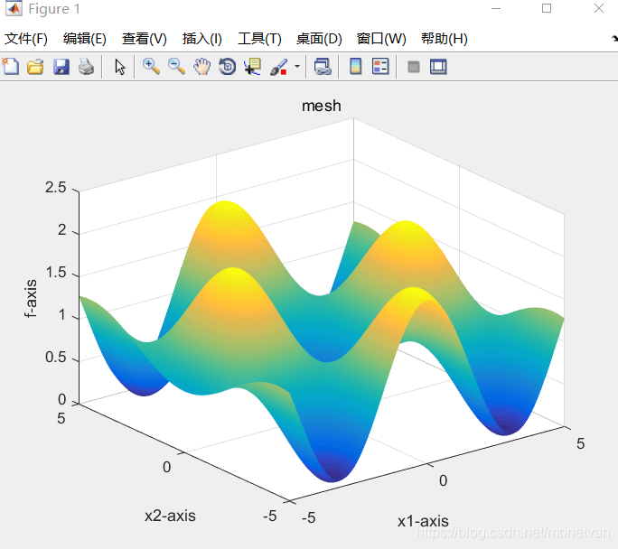This screenshot has height=549, width=618.
Task: Activate the Zoom Out magnifier tool
Action: point(176,67)
